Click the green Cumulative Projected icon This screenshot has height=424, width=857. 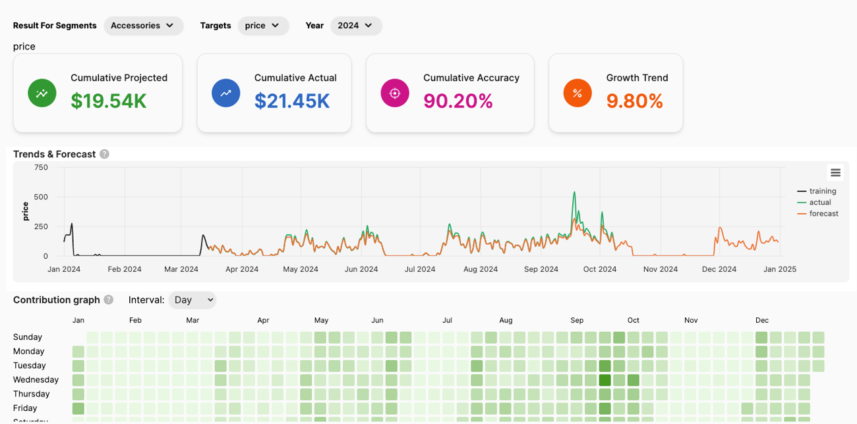(42, 93)
